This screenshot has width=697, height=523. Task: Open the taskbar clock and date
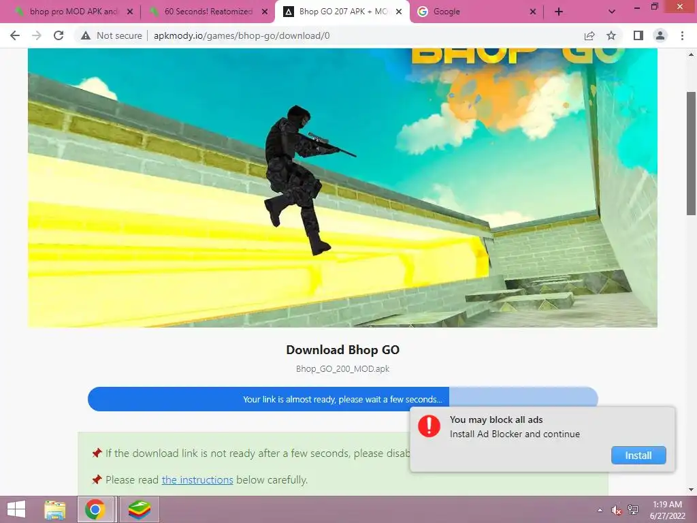coord(667,510)
